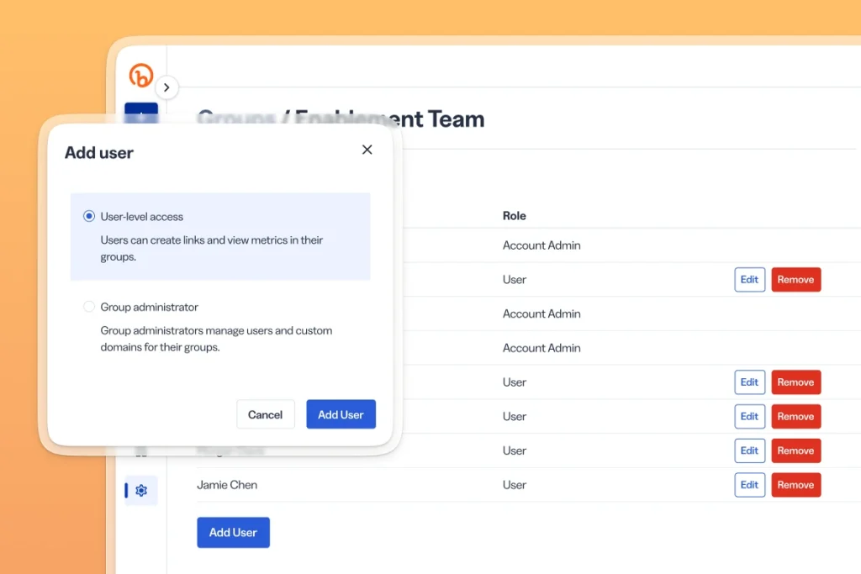This screenshot has width=861, height=574.
Task: Click Cancel in Add user dialog
Action: click(265, 415)
